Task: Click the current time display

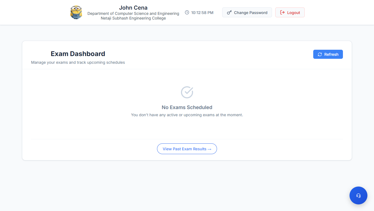Action: click(x=202, y=13)
